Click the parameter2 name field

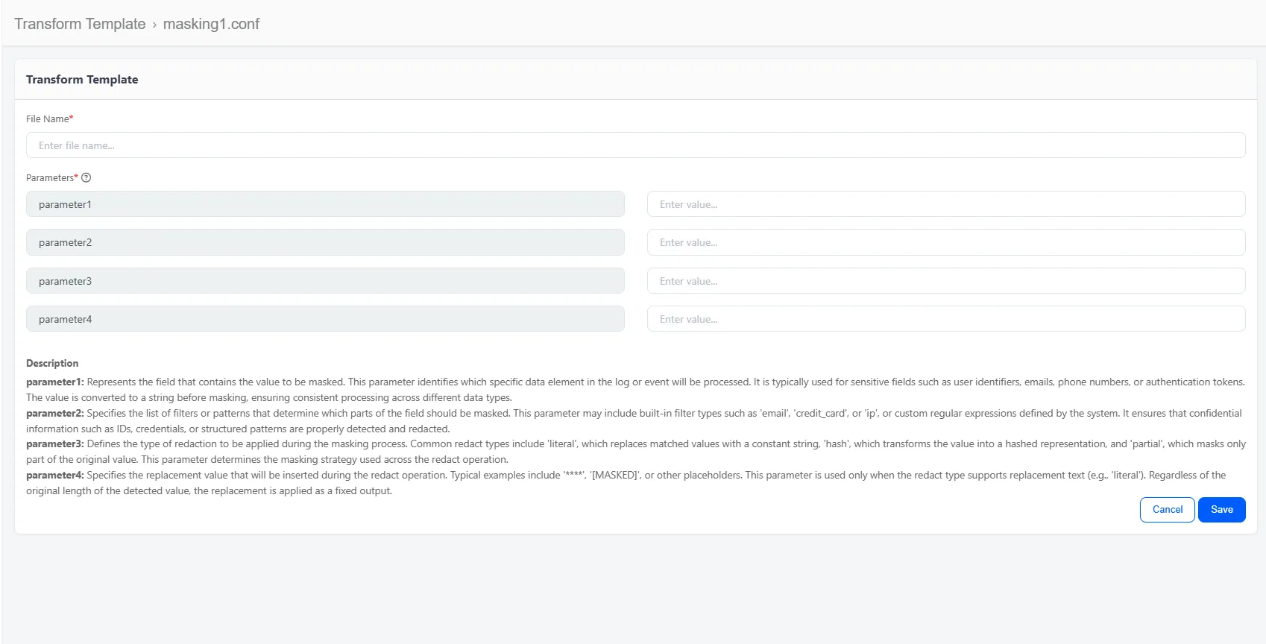325,242
